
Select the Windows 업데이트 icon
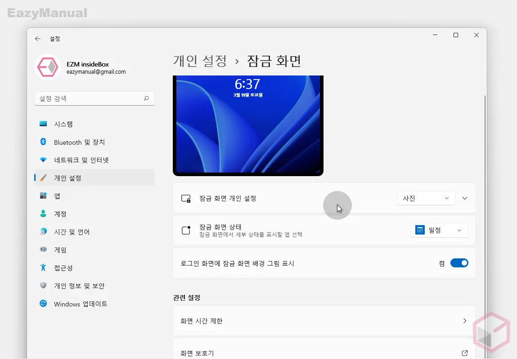43,304
